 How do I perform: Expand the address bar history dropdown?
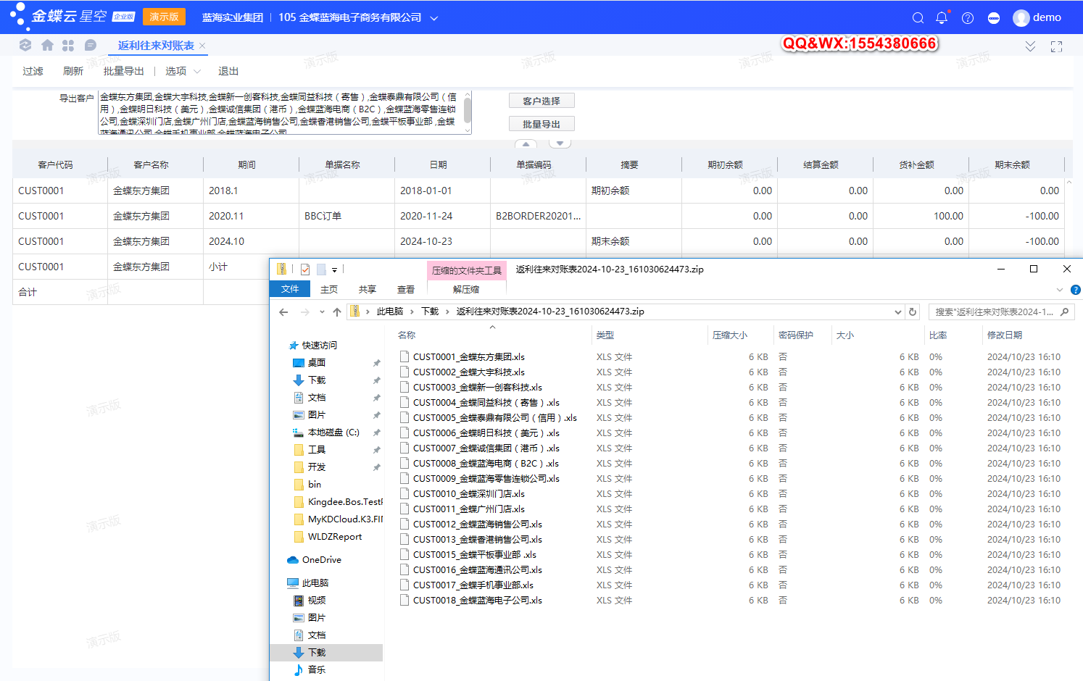coord(898,312)
